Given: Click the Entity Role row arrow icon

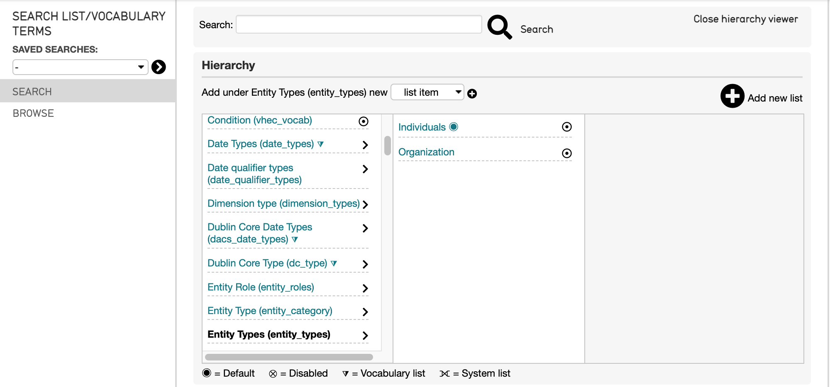Looking at the screenshot, I should click(365, 288).
